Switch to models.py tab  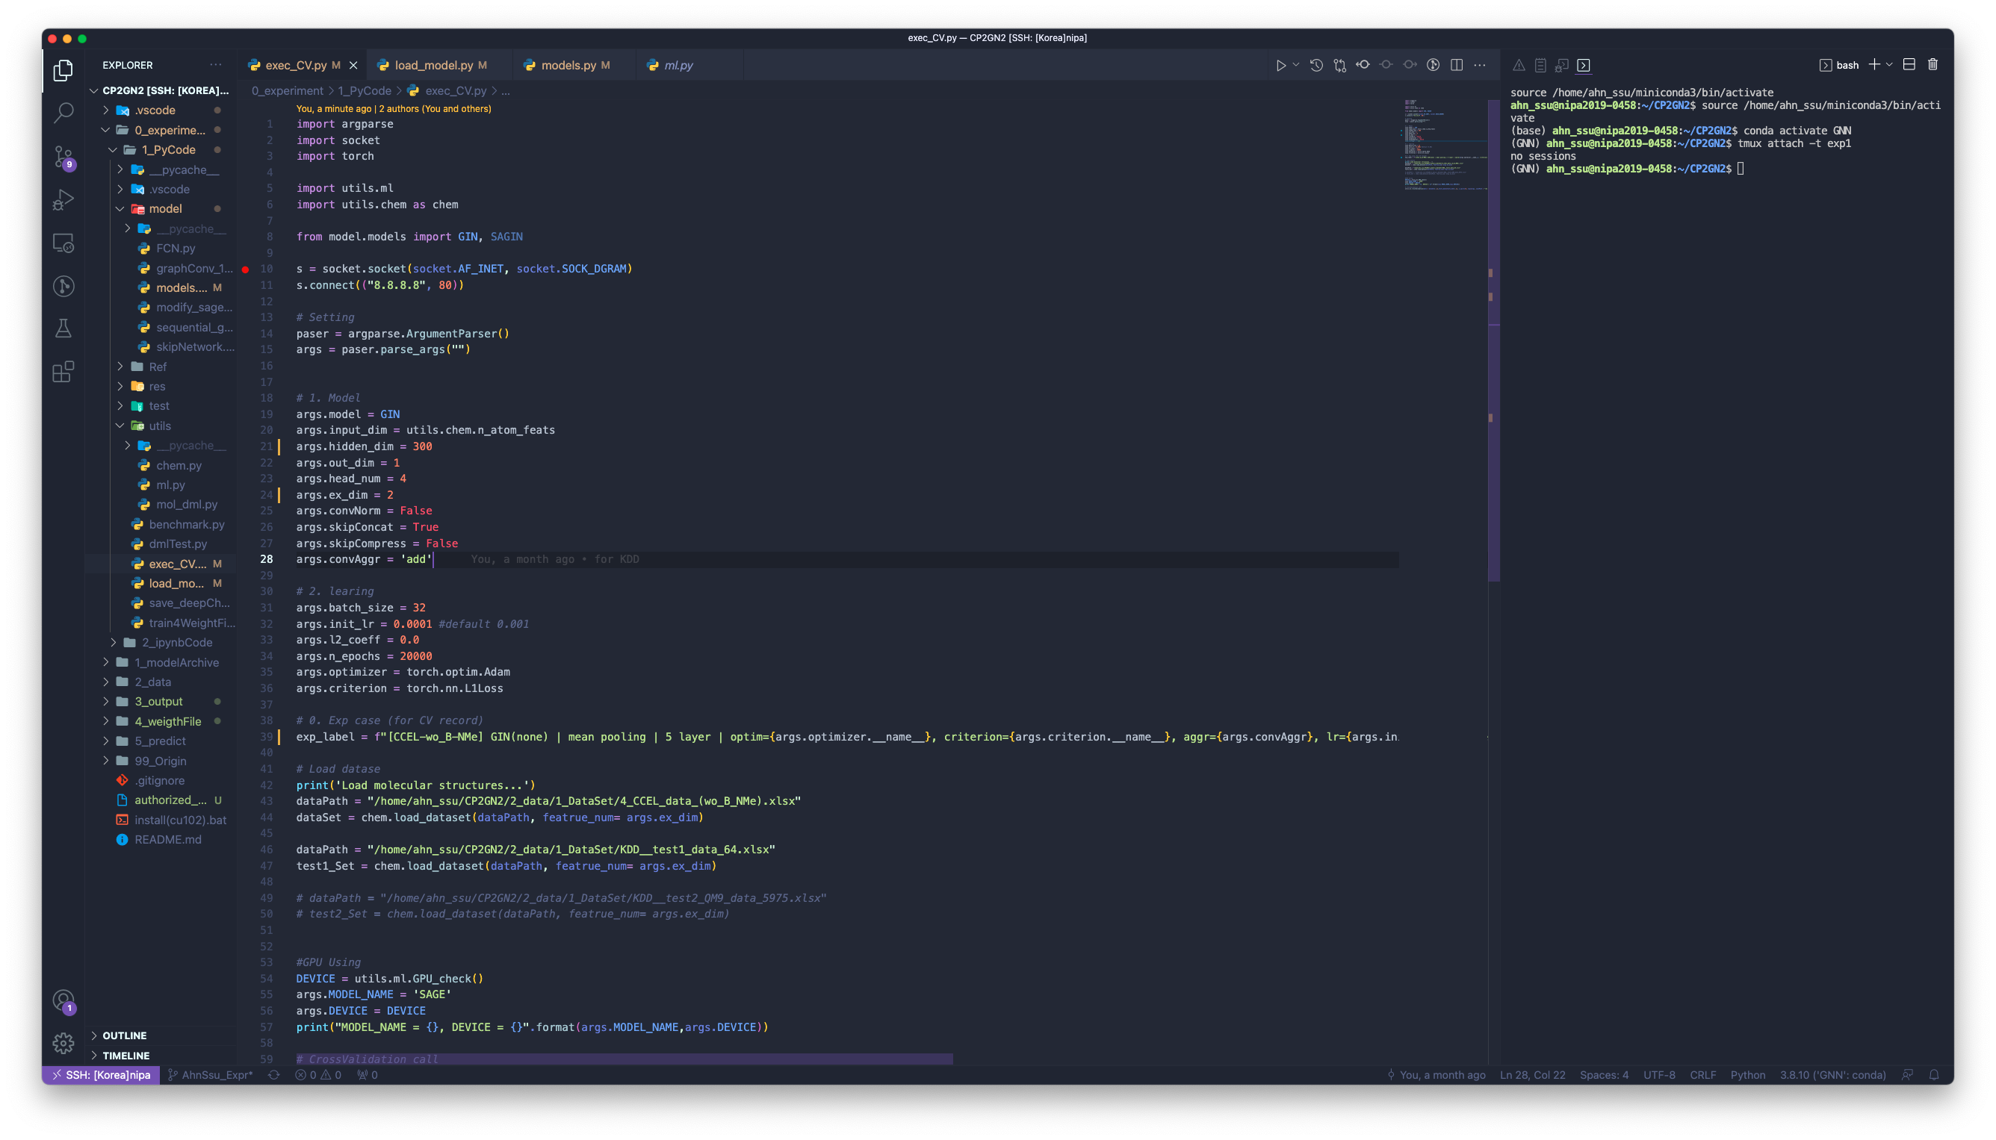click(575, 65)
